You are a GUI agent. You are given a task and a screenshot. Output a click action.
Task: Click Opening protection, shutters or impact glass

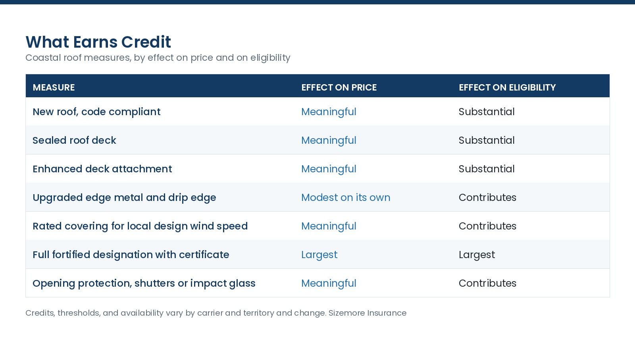coord(144,283)
